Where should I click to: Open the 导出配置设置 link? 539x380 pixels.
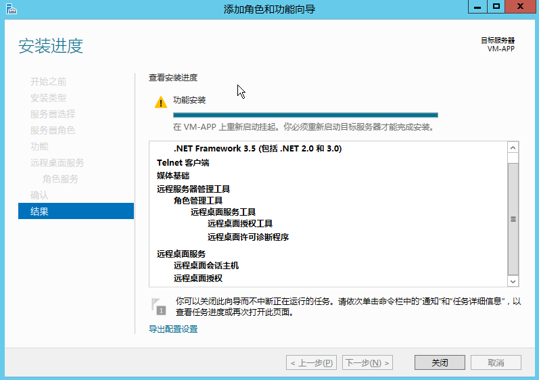173,329
